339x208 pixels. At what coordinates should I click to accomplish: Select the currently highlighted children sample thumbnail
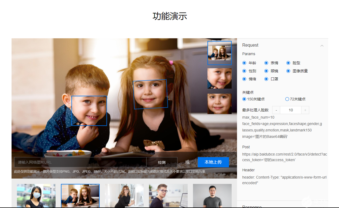[x=80, y=196]
